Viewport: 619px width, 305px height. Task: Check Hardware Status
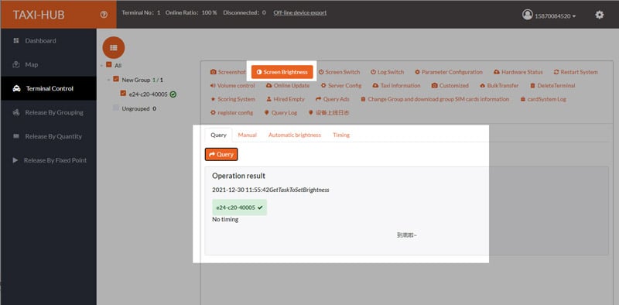coord(518,72)
